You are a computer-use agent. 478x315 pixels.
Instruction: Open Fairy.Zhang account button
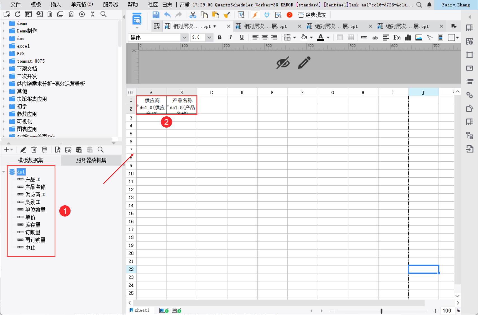[456, 5]
